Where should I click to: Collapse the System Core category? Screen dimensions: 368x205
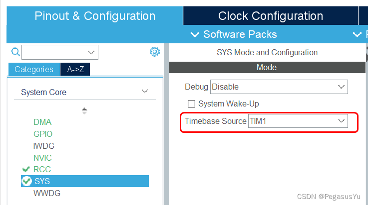point(145,92)
